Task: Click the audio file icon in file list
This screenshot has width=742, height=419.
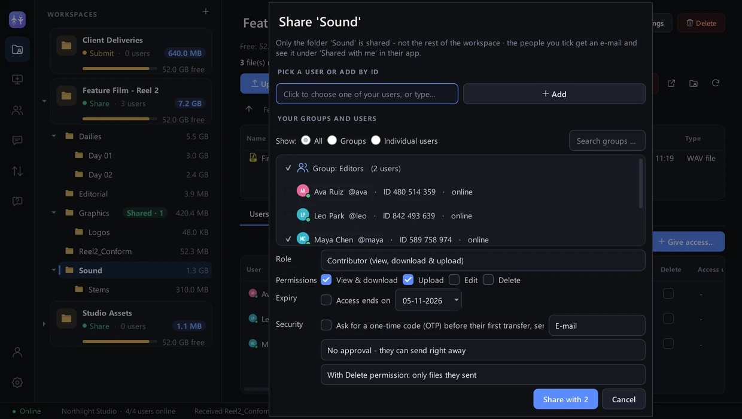Action: [253, 158]
